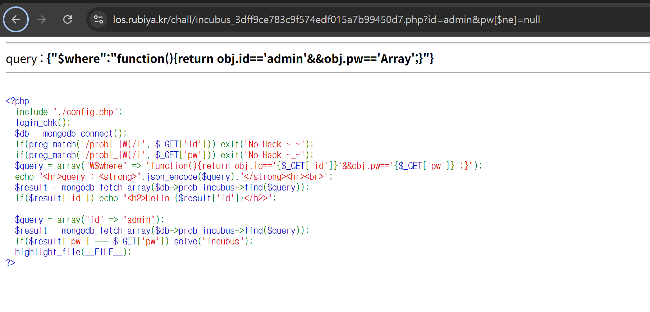Click the 'query :' label on page

pos(24,59)
